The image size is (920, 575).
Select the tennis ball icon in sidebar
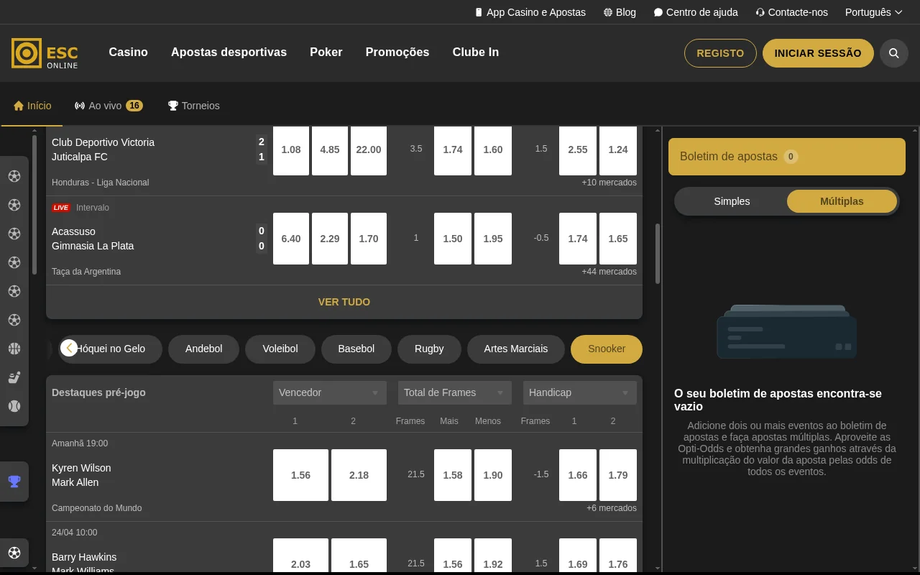click(x=14, y=406)
